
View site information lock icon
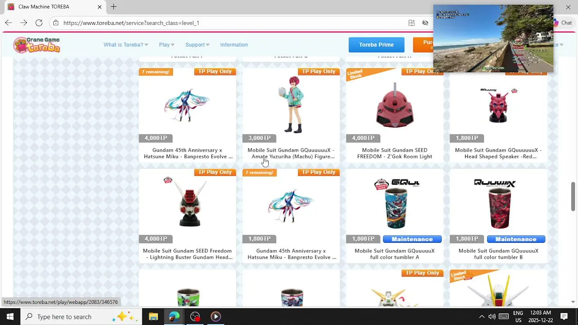coord(56,23)
